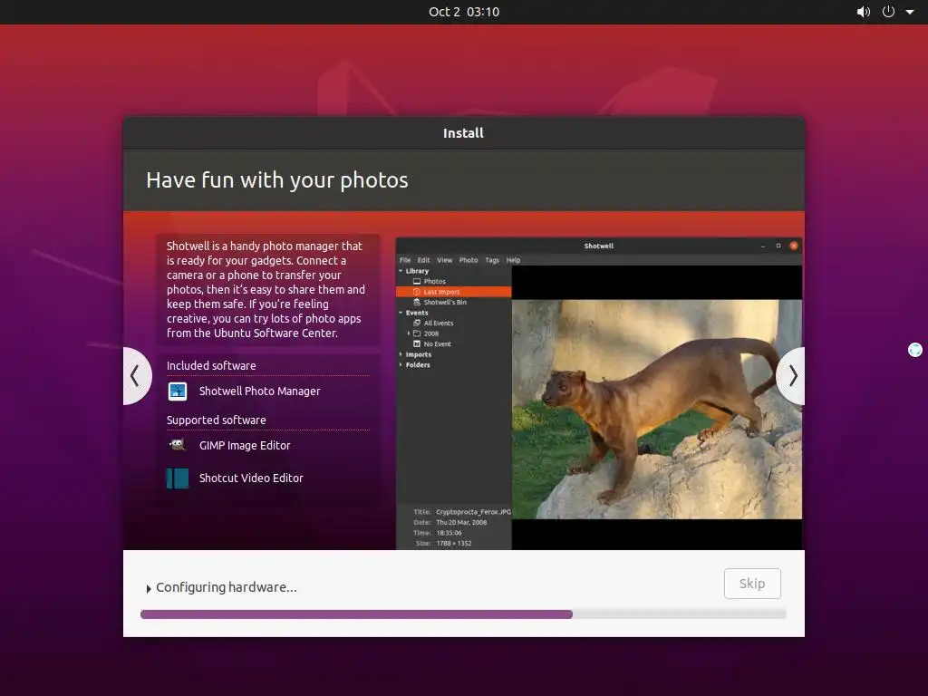
Task: Click the Shotcut Video Editor label
Action: tap(251, 478)
